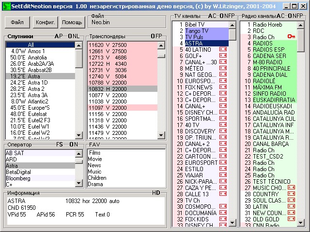Click the encrypted icon on the COUNTRY radio row
The height and width of the screenshot is (232, 310).
coord(291,194)
